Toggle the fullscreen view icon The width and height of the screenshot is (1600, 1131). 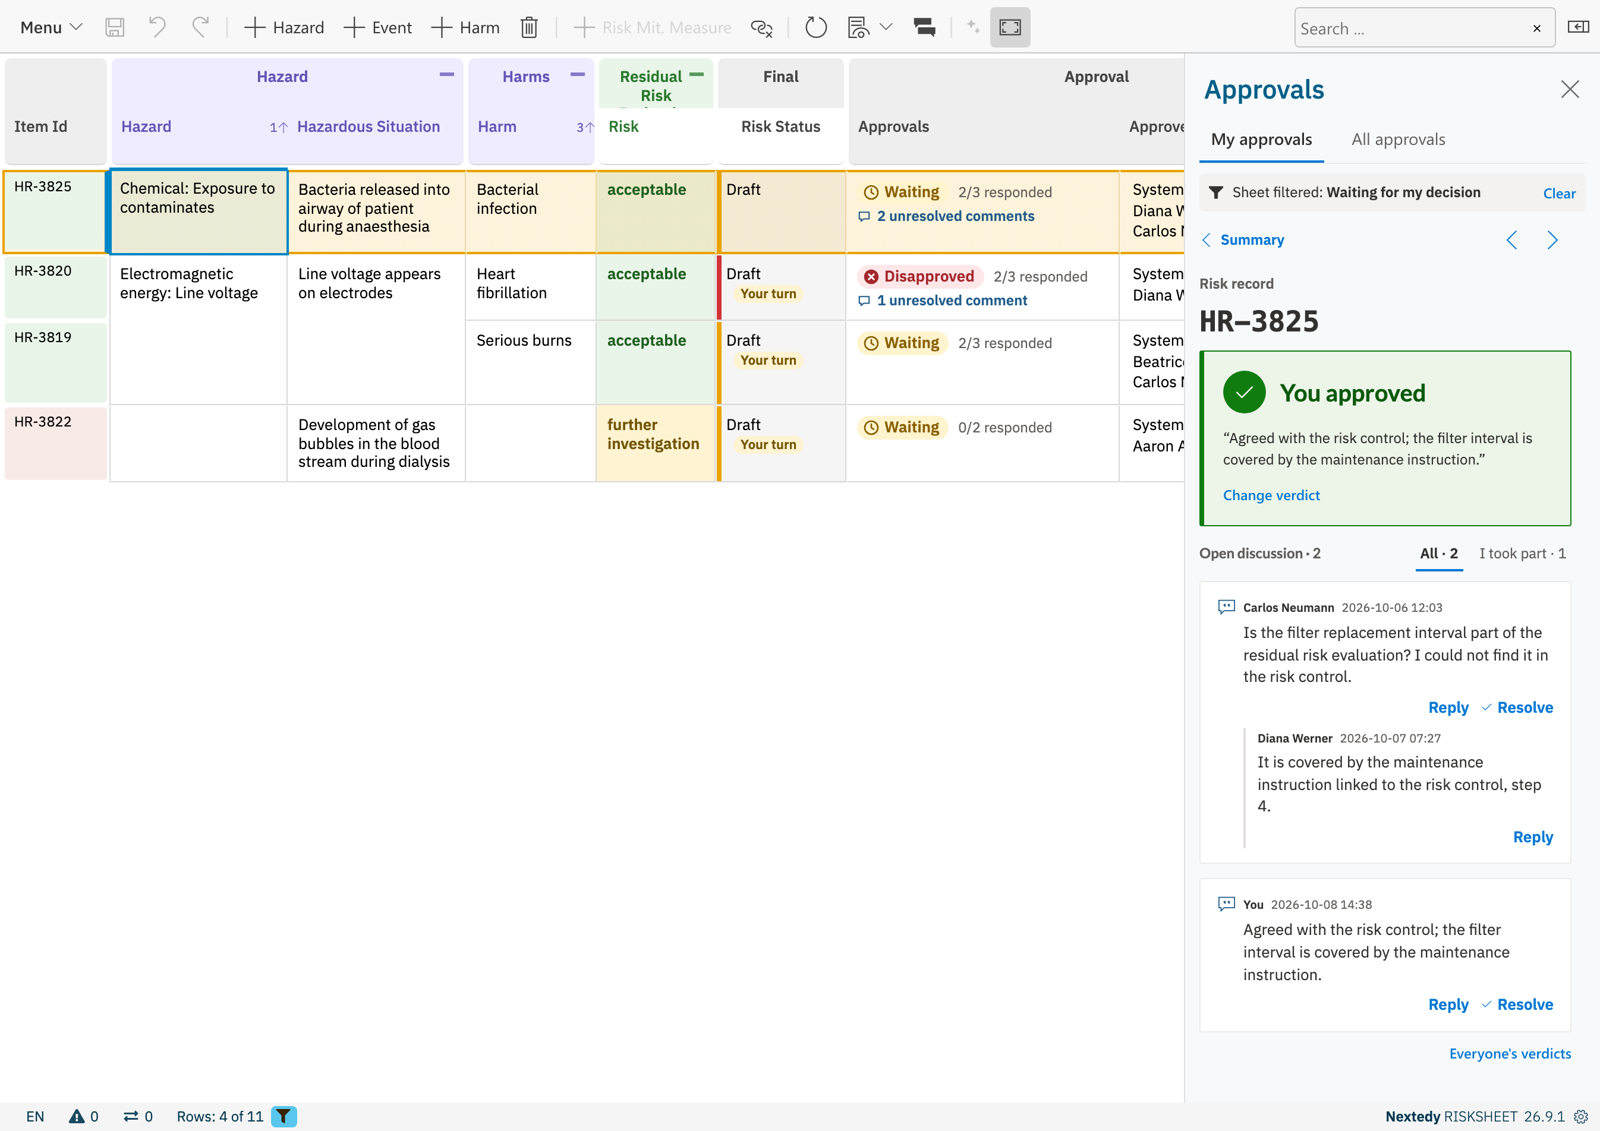point(1010,28)
